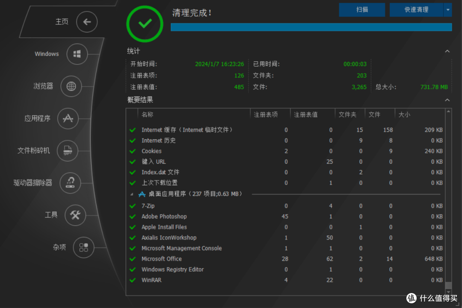The width and height of the screenshot is (462, 308).
Task: Click checkmark next to 键入 URL
Action: (x=133, y=162)
